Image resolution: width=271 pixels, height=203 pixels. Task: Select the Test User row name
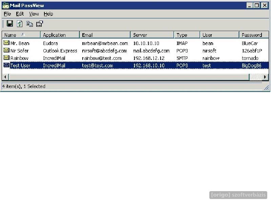pos(20,66)
